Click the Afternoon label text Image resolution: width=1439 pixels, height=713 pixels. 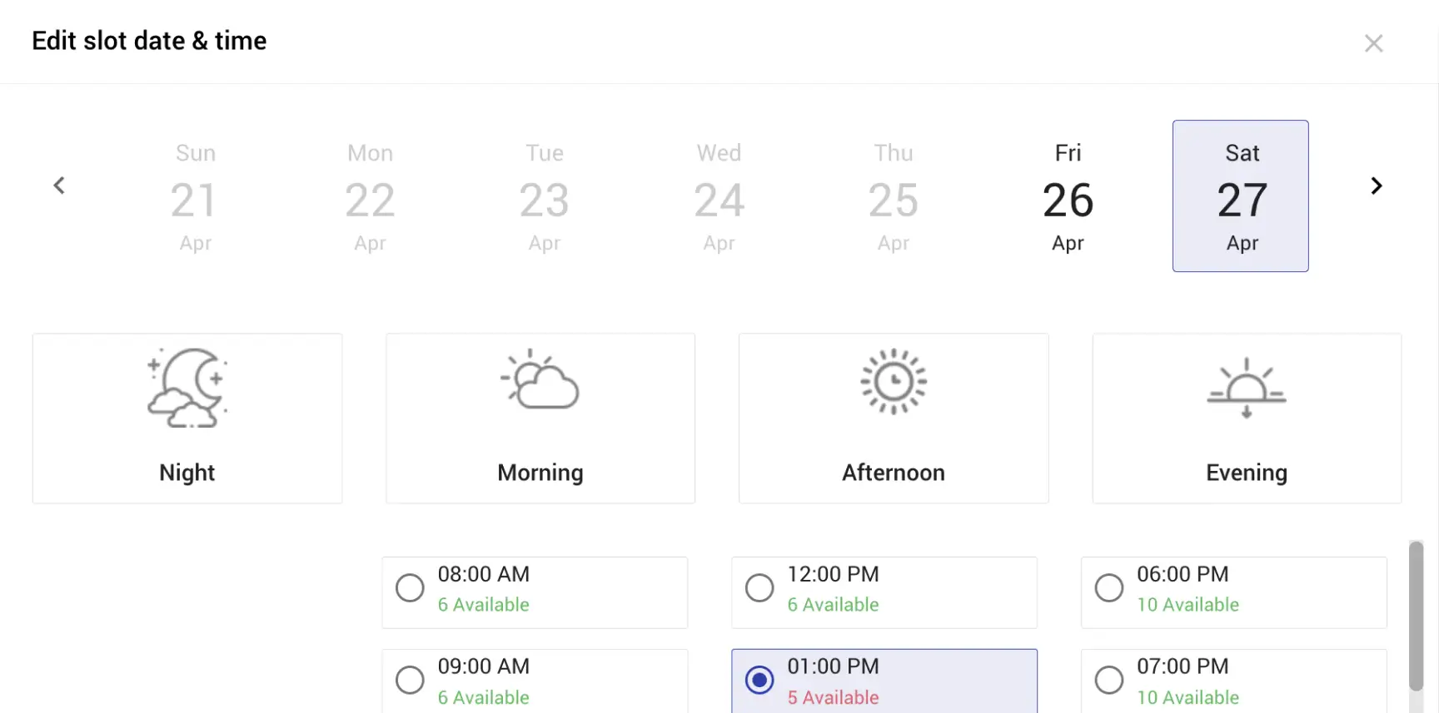(893, 473)
